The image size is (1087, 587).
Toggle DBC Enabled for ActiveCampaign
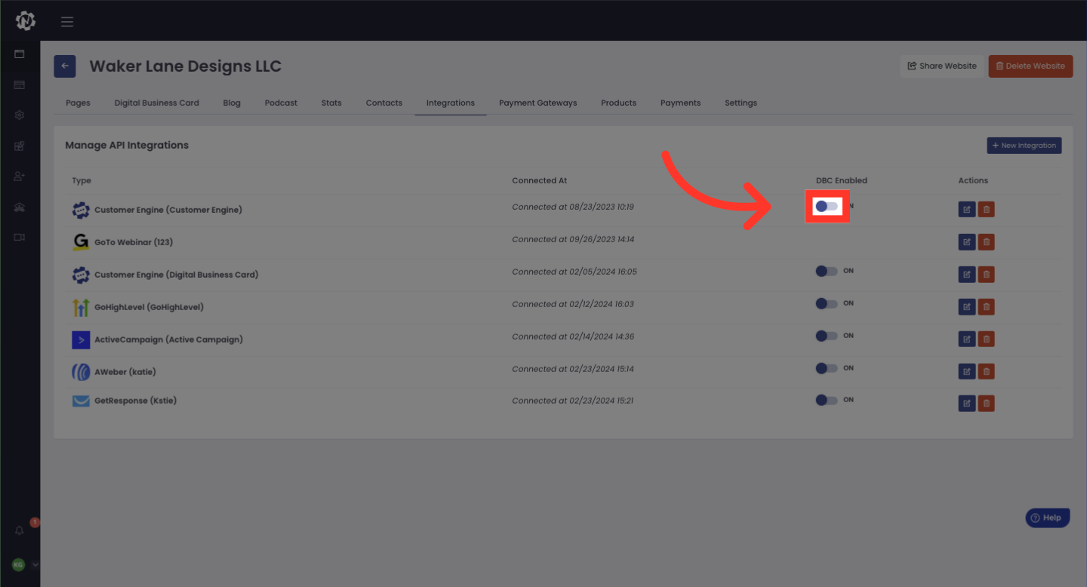[827, 336]
